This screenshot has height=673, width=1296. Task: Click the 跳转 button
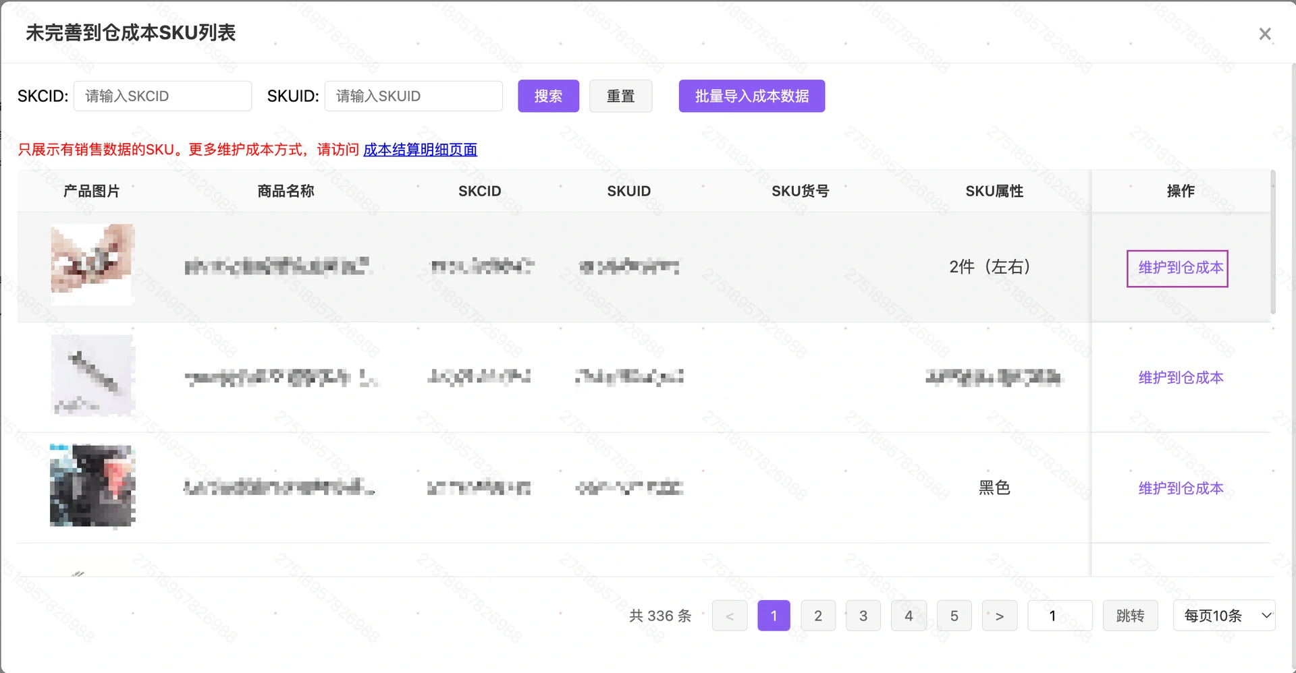click(1130, 616)
